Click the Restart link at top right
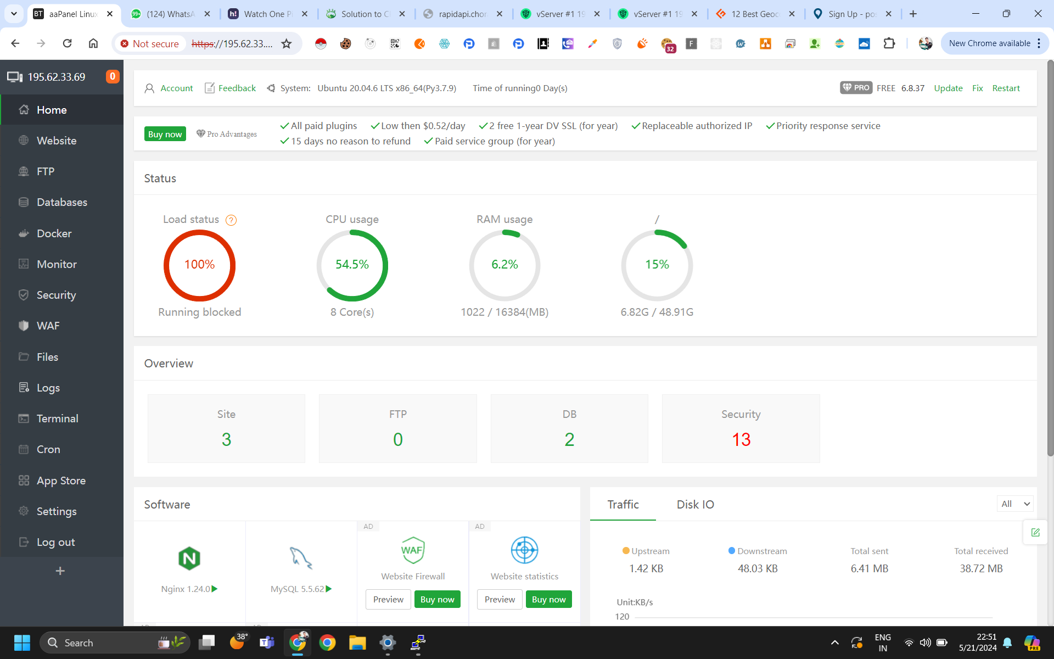The image size is (1054, 659). (1006, 88)
